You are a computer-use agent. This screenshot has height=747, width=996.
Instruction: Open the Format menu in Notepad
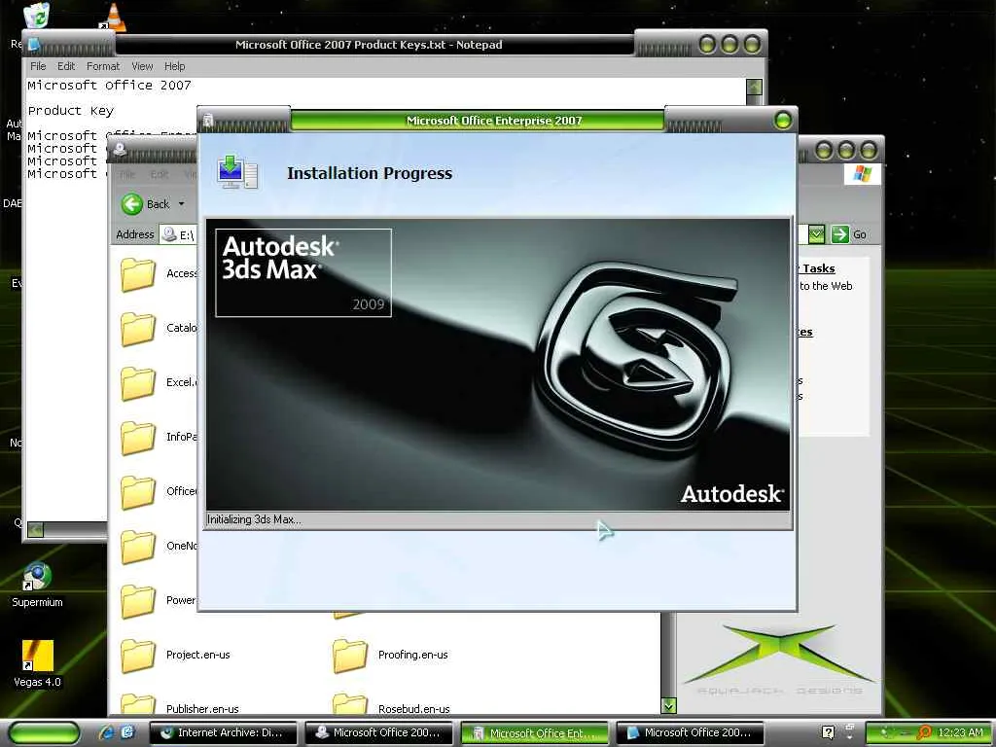103,66
